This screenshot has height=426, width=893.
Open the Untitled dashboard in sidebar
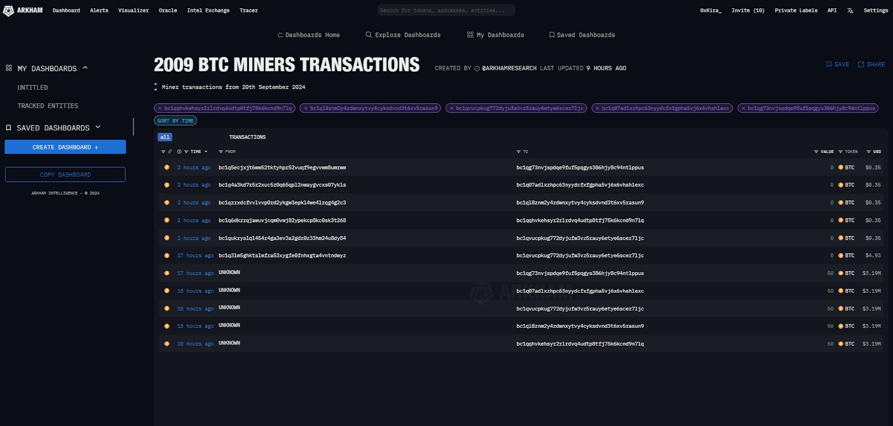coord(32,88)
